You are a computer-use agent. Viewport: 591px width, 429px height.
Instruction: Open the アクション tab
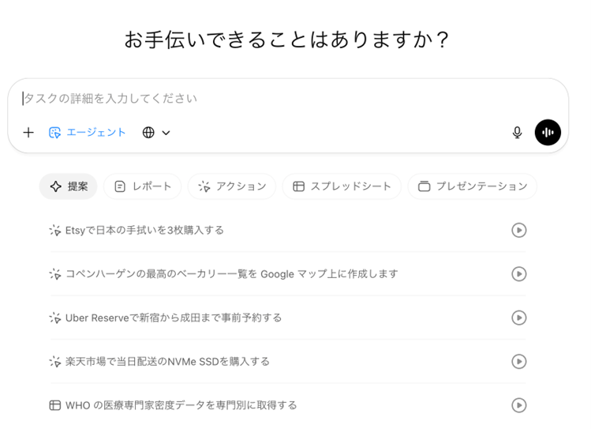pos(232,186)
